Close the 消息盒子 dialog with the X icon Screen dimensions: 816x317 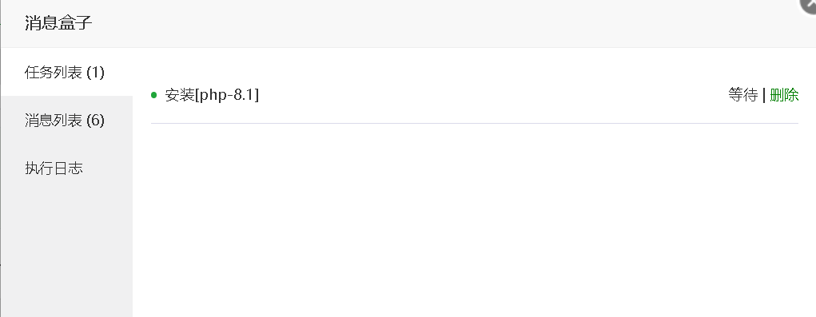click(x=809, y=4)
